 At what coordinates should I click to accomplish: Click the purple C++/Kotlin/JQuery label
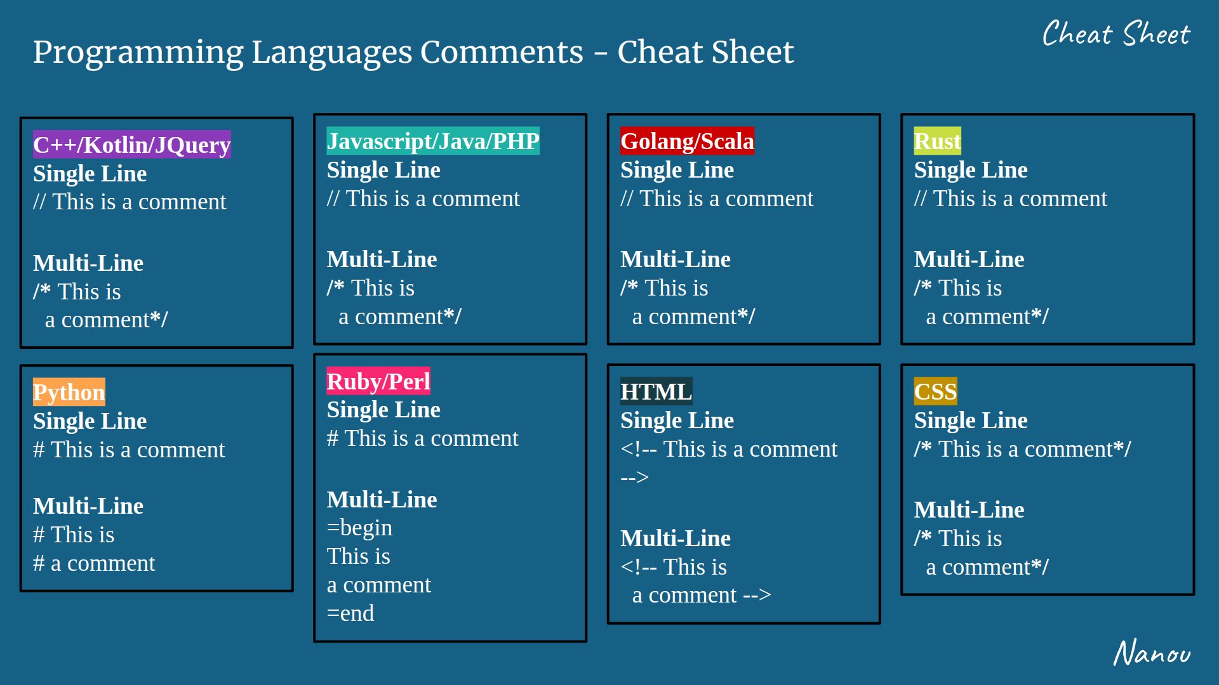131,145
